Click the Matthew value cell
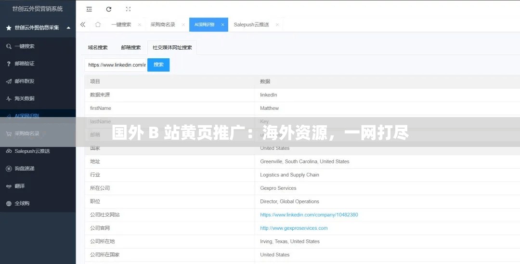Viewport: 520px width, 264px height. point(269,108)
